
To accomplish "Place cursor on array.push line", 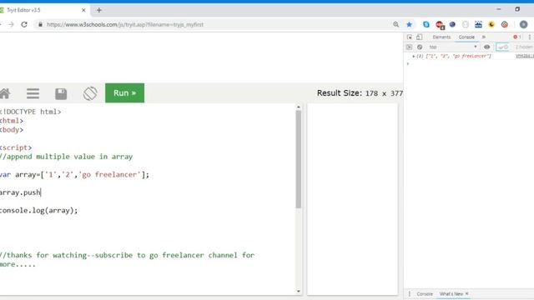I will [x=20, y=192].
